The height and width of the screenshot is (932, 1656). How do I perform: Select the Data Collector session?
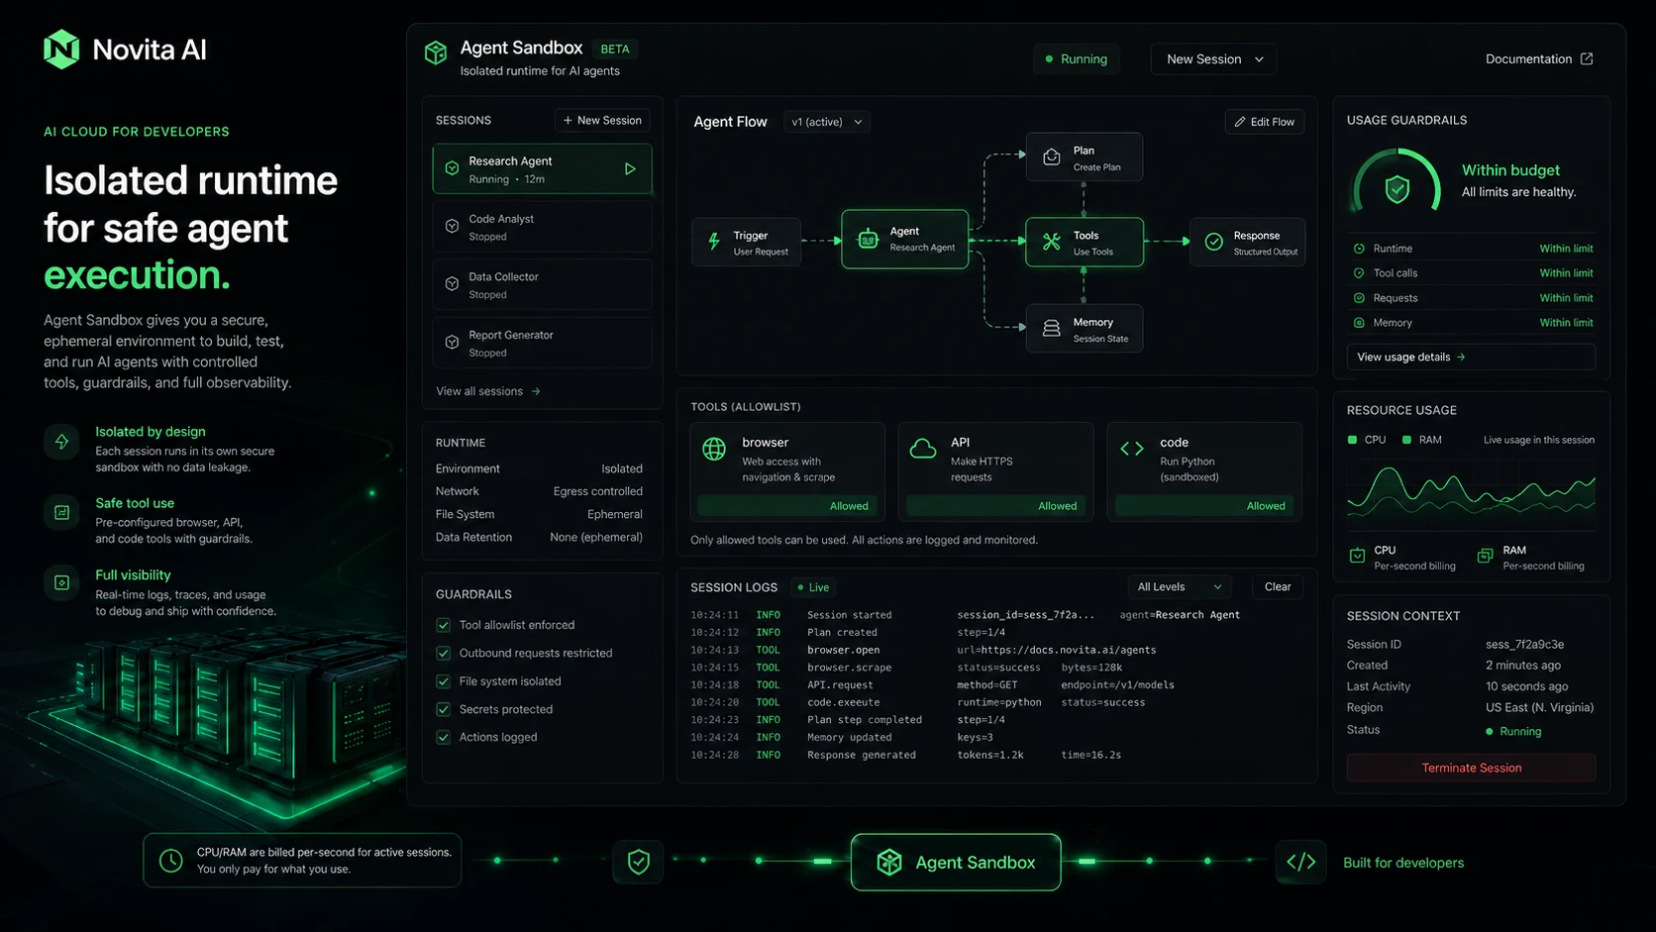[x=542, y=285]
